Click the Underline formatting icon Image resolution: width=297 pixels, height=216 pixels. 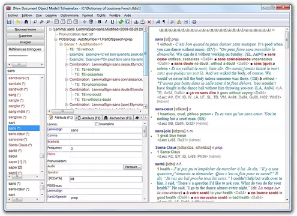point(112,22)
